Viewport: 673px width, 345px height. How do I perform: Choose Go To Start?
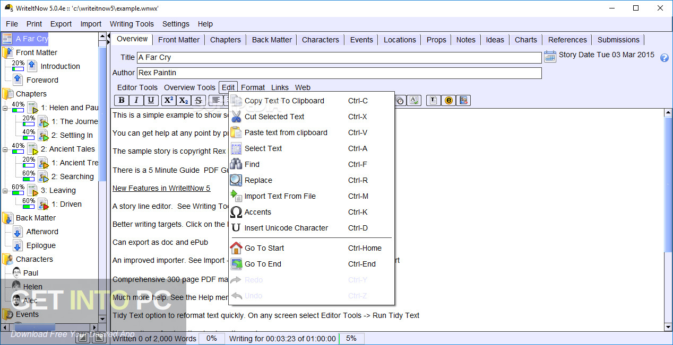[x=312, y=248]
